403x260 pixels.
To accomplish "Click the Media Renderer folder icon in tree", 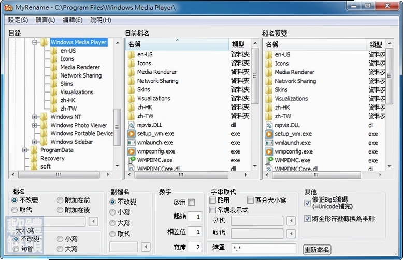I will click(x=54, y=67).
